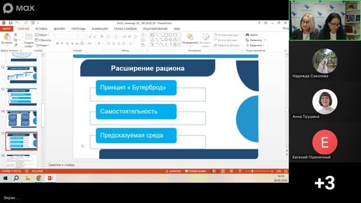Switch to the Переходы tab

[78, 29]
